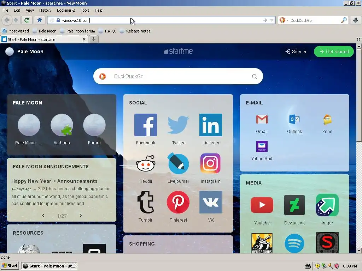Select the Pale Moon taskbar item
The width and height of the screenshot is (362, 271).
pyautogui.click(x=49, y=266)
